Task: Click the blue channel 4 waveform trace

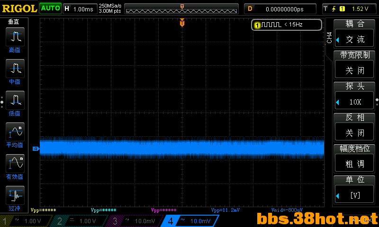Action: point(182,148)
